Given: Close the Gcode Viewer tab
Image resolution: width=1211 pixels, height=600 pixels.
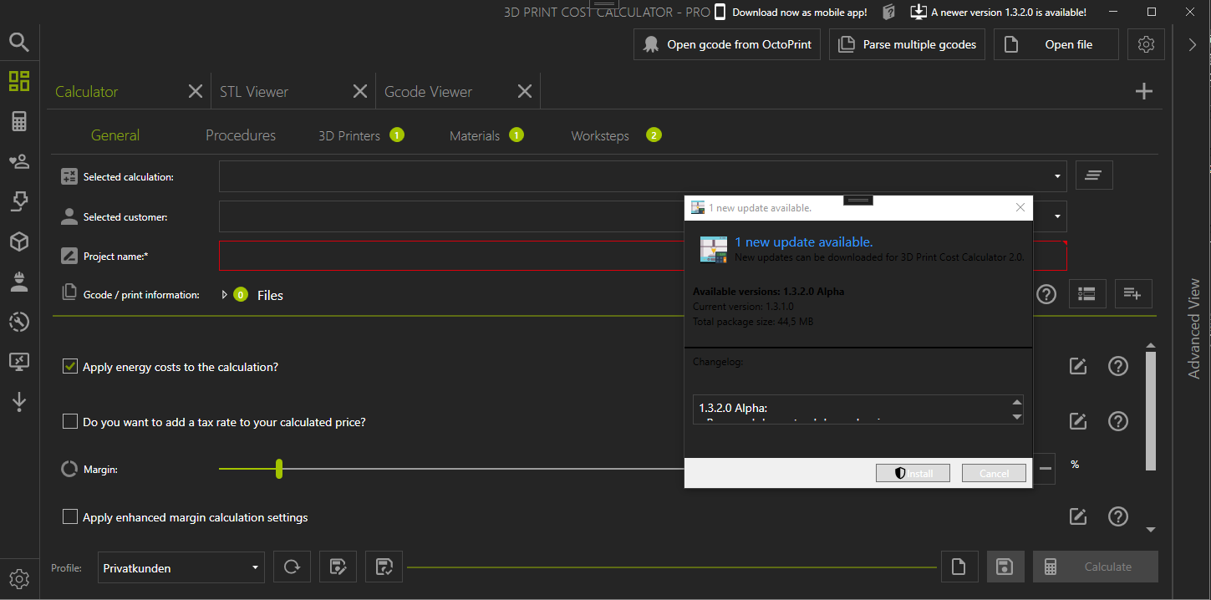Looking at the screenshot, I should pos(525,92).
